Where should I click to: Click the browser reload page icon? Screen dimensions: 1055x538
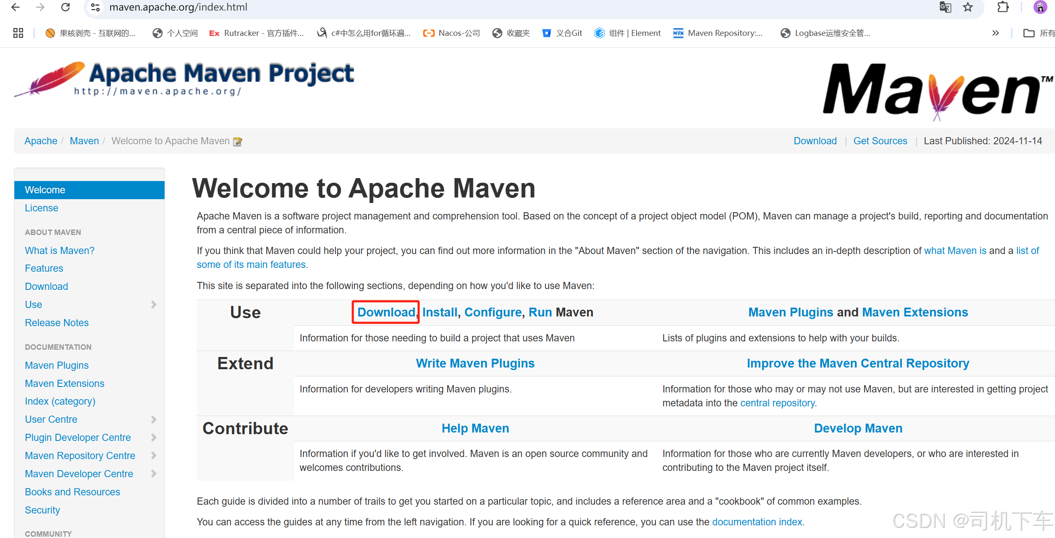[x=65, y=7]
